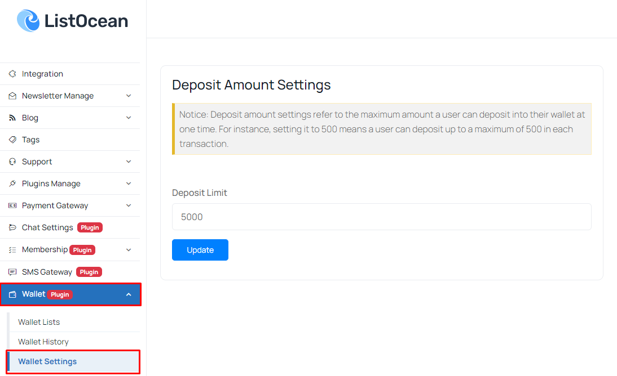Focus the Deposit Limit input field
The height and width of the screenshot is (376, 617).
click(381, 217)
